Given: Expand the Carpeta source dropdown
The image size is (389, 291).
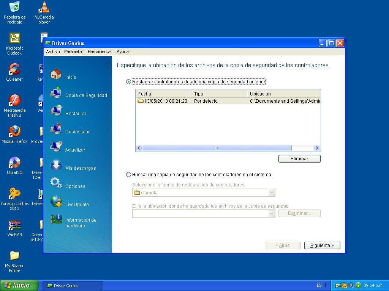Looking at the screenshot, I should [x=272, y=192].
